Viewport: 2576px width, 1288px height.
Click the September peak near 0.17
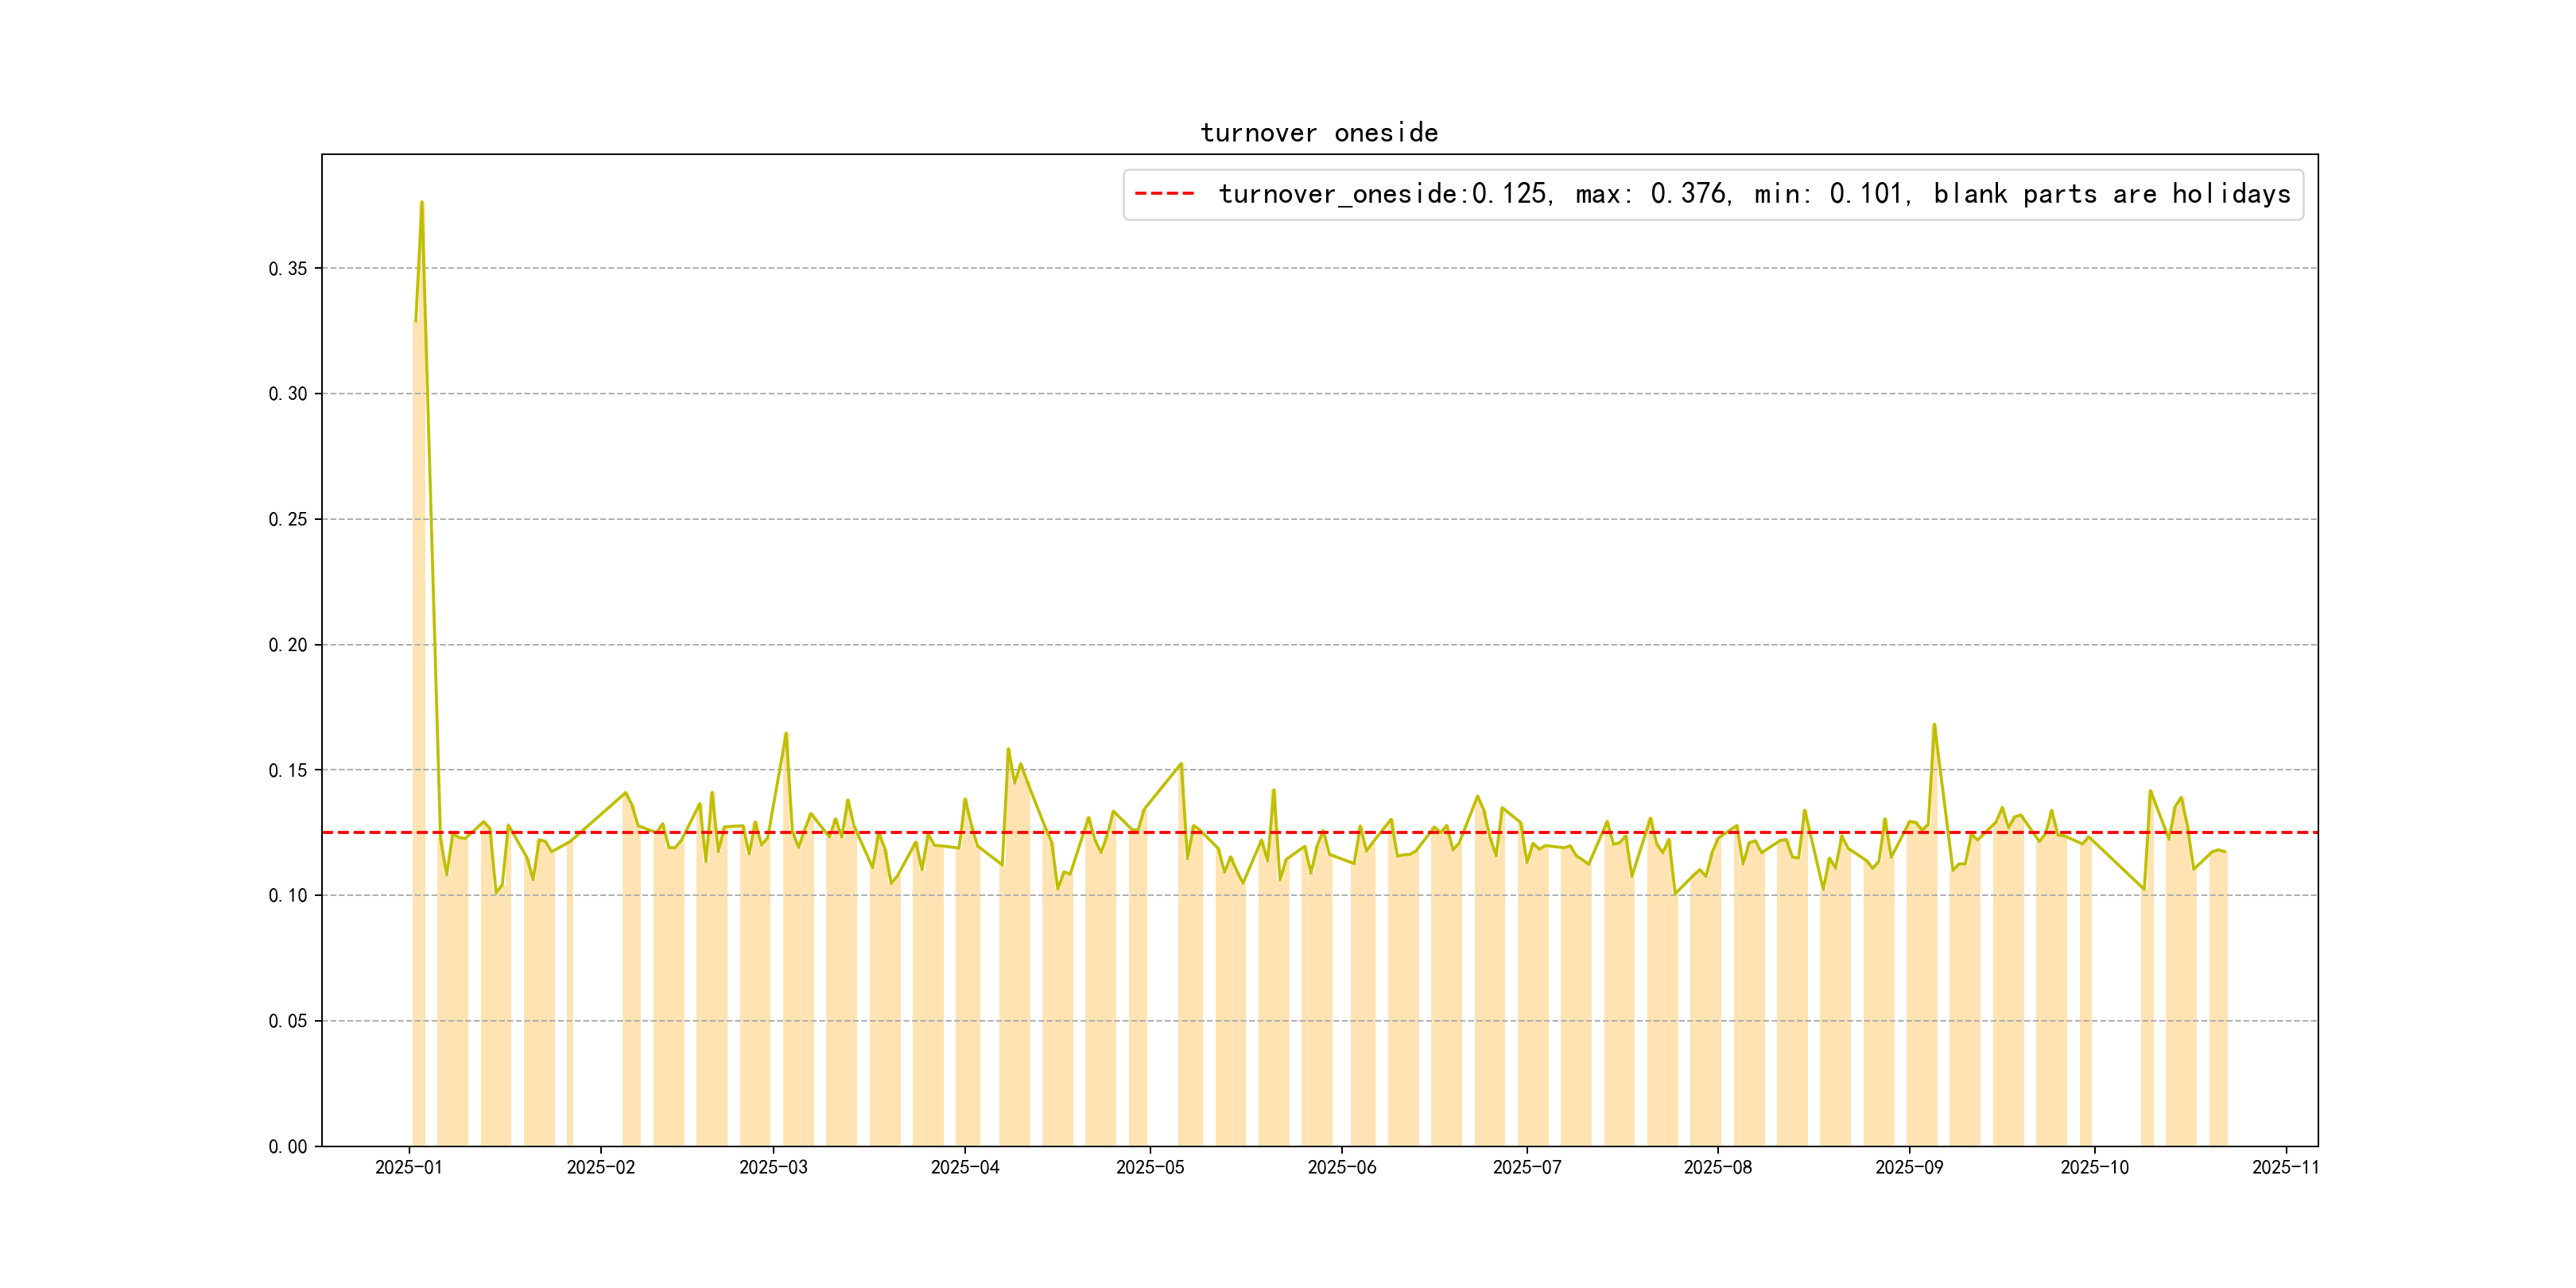1934,725
